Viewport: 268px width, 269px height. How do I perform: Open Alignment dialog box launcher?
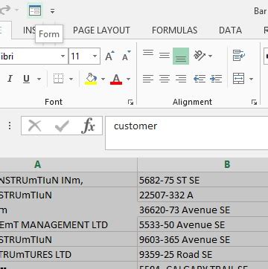pos(254,103)
